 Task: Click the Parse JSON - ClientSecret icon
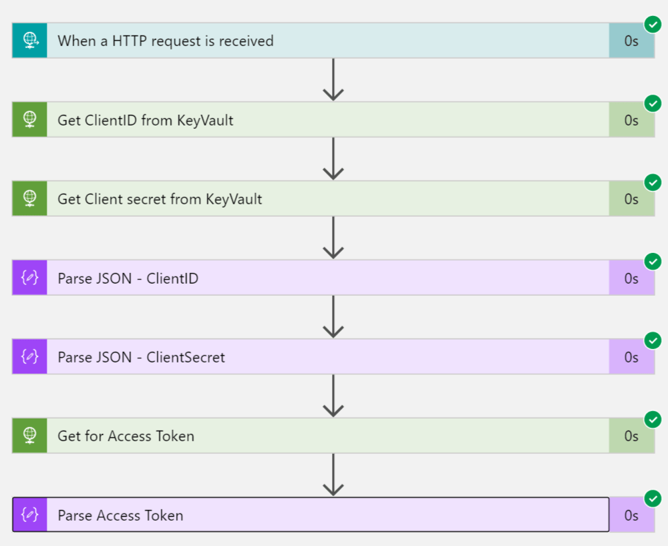[29, 357]
